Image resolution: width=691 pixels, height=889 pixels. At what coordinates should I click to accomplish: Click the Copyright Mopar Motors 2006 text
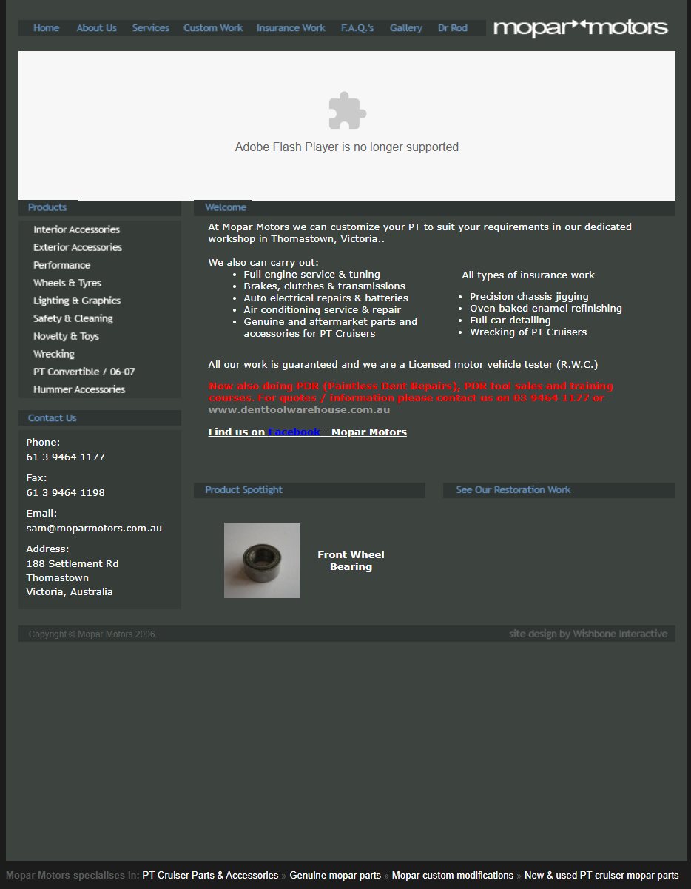92,634
